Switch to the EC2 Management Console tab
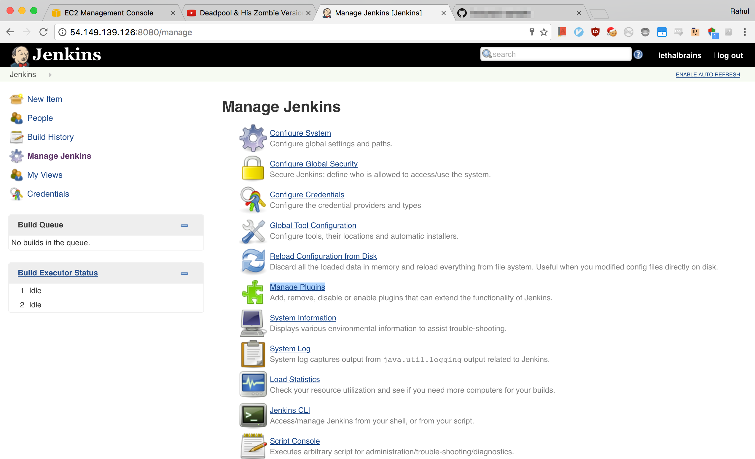Screen dimensions: 755x459 (x=109, y=12)
